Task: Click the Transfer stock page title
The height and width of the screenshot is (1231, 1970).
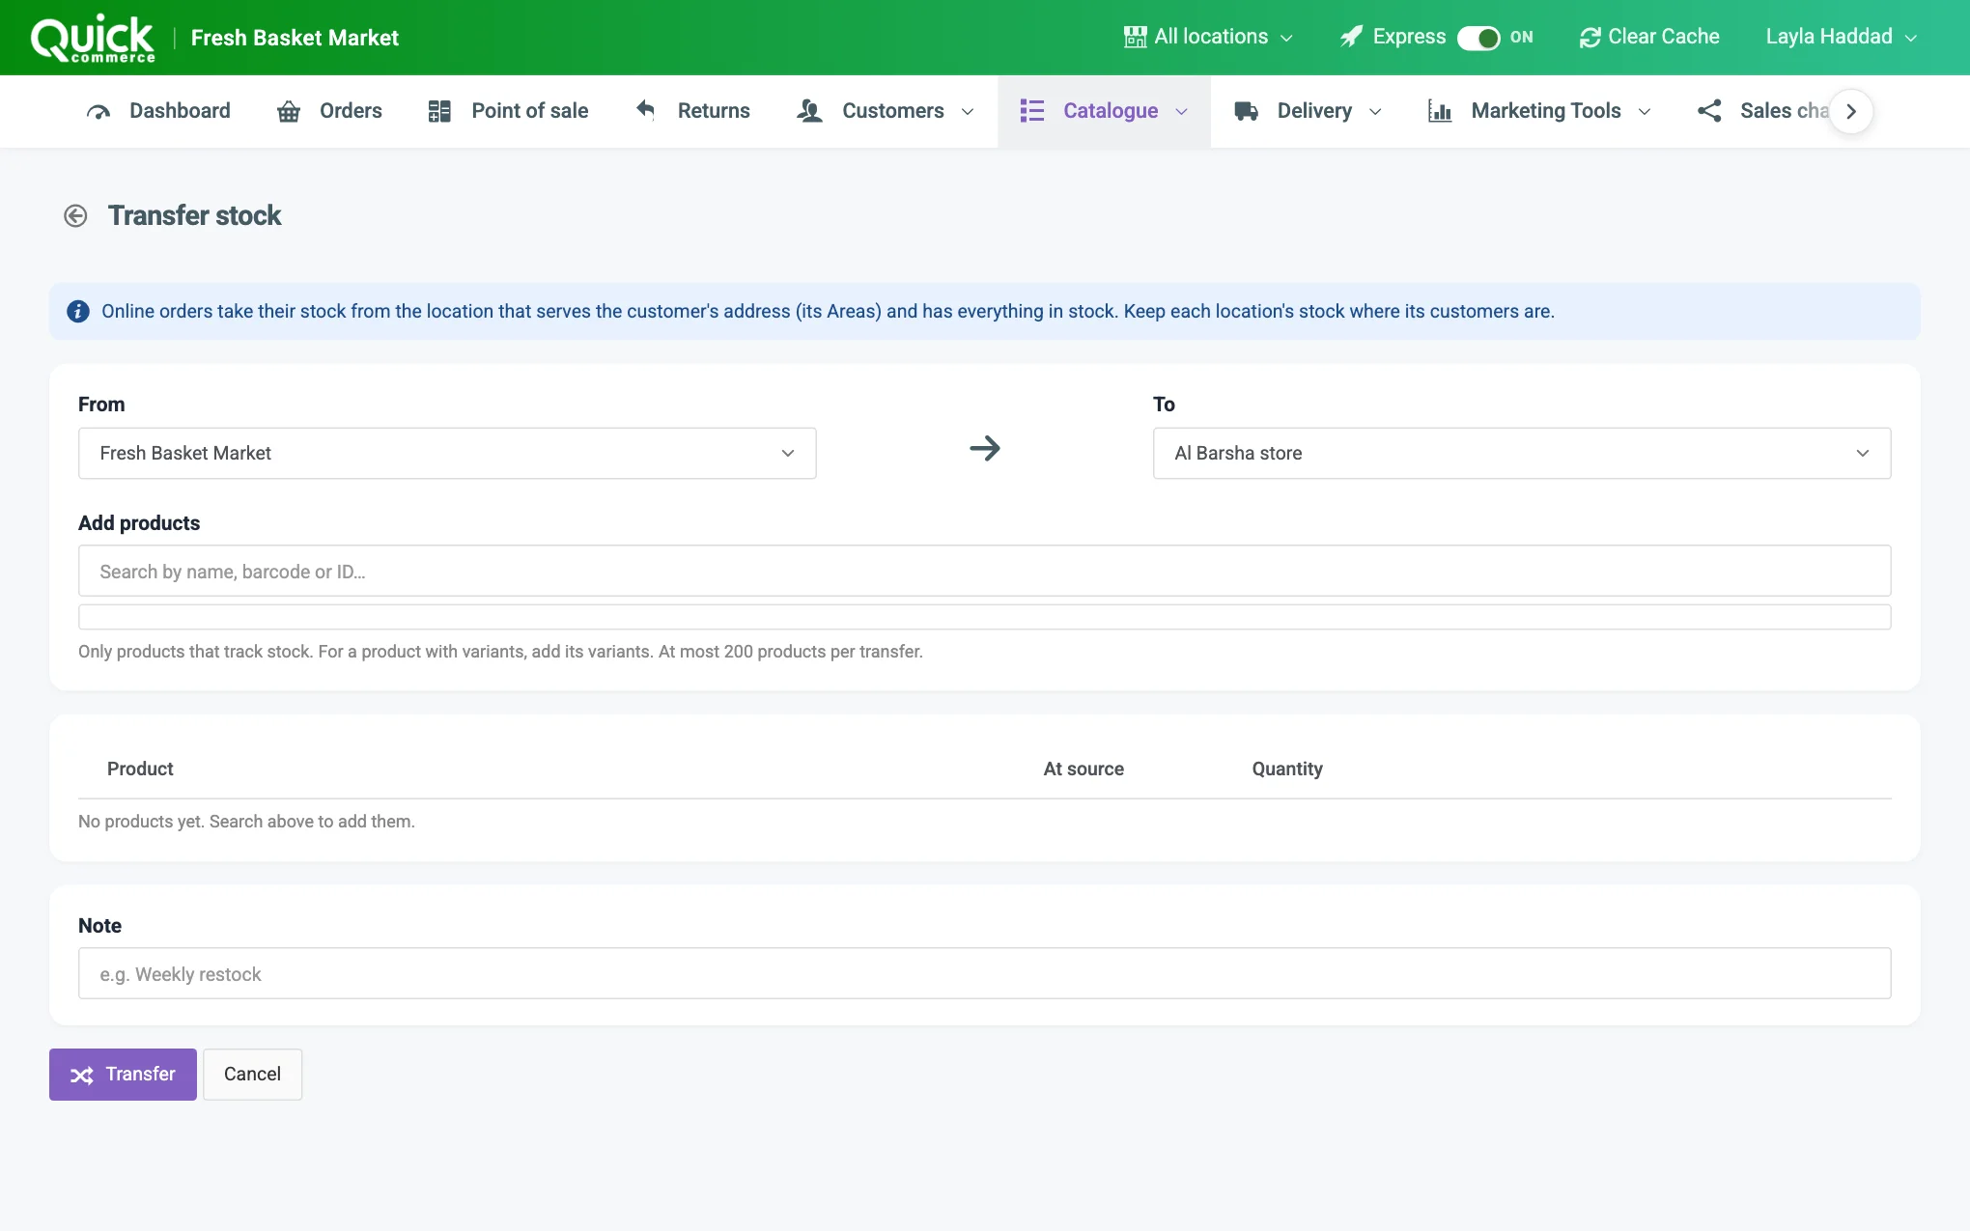Action: 194,215
